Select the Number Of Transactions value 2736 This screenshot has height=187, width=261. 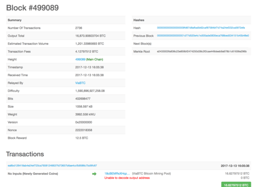tap(79, 28)
